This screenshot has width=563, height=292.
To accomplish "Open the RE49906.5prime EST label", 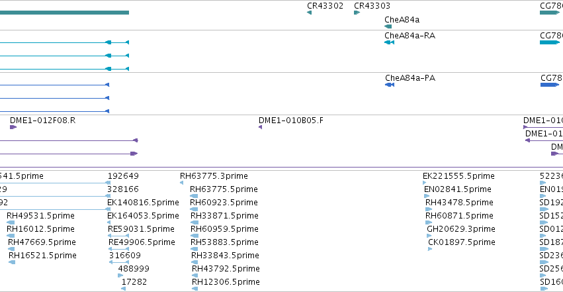I will pyautogui.click(x=142, y=242).
